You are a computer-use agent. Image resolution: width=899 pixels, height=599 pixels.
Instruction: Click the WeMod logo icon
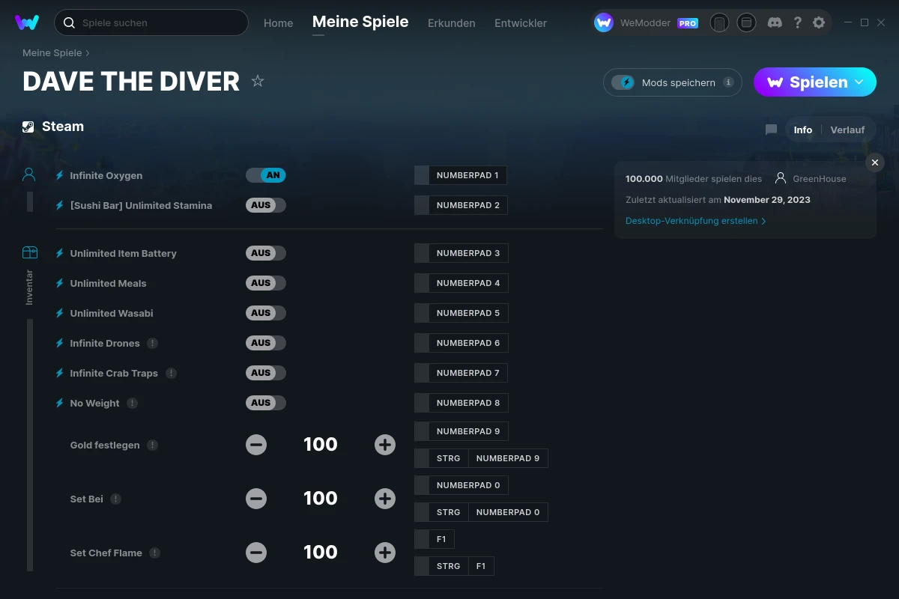pyautogui.click(x=27, y=22)
